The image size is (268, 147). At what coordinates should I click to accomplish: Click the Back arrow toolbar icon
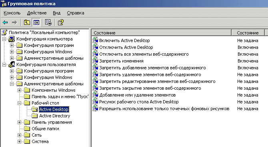click(6, 22)
